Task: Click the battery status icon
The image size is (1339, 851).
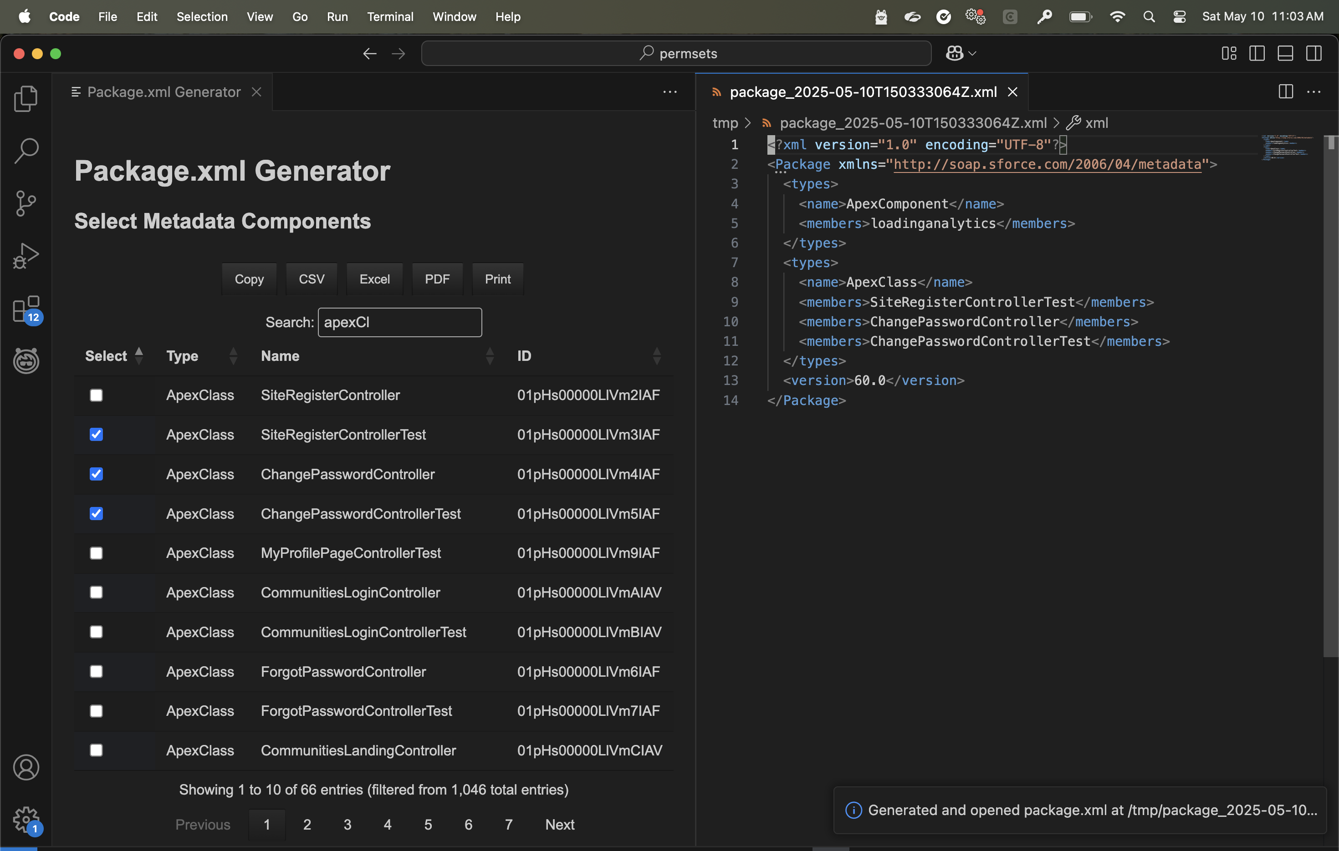Action: pos(1080,17)
